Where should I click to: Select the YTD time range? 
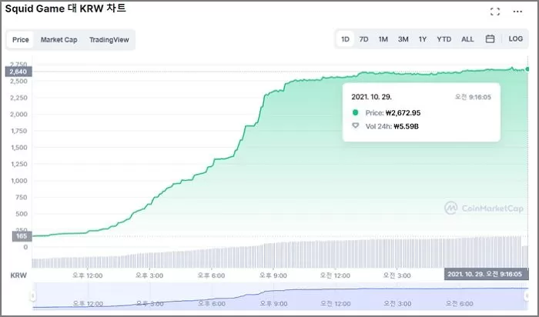444,38
